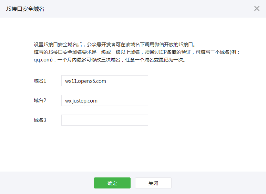Select the empty 域名3 input field
The height and width of the screenshot is (194, 266).
pos(105,120)
